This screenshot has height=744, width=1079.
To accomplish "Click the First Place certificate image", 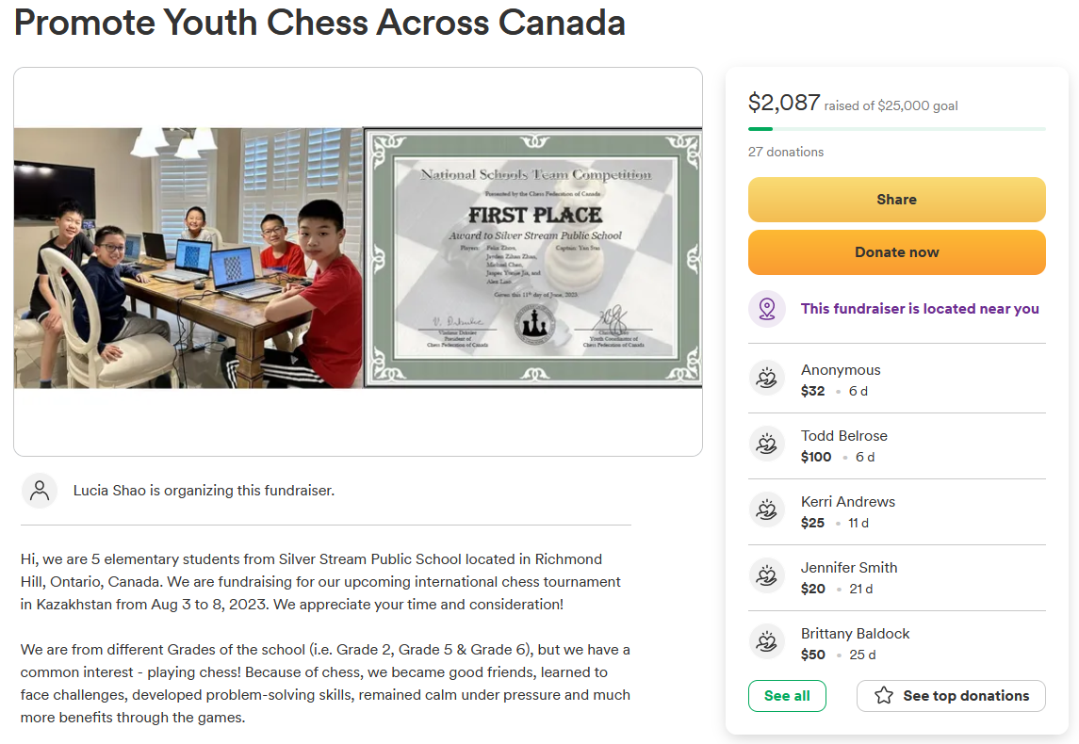I will (x=532, y=258).
